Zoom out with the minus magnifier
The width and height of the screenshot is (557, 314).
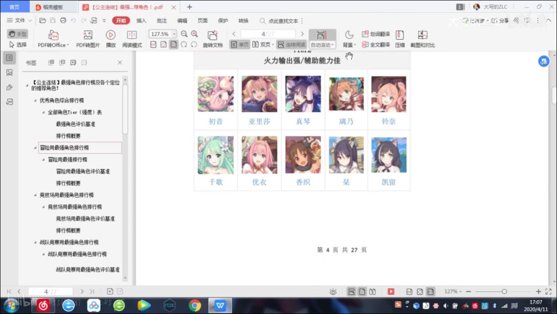pos(184,34)
